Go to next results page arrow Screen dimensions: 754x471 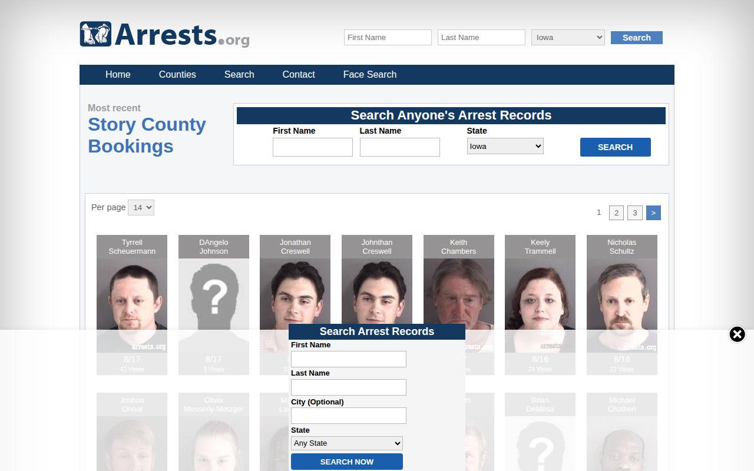[653, 213]
